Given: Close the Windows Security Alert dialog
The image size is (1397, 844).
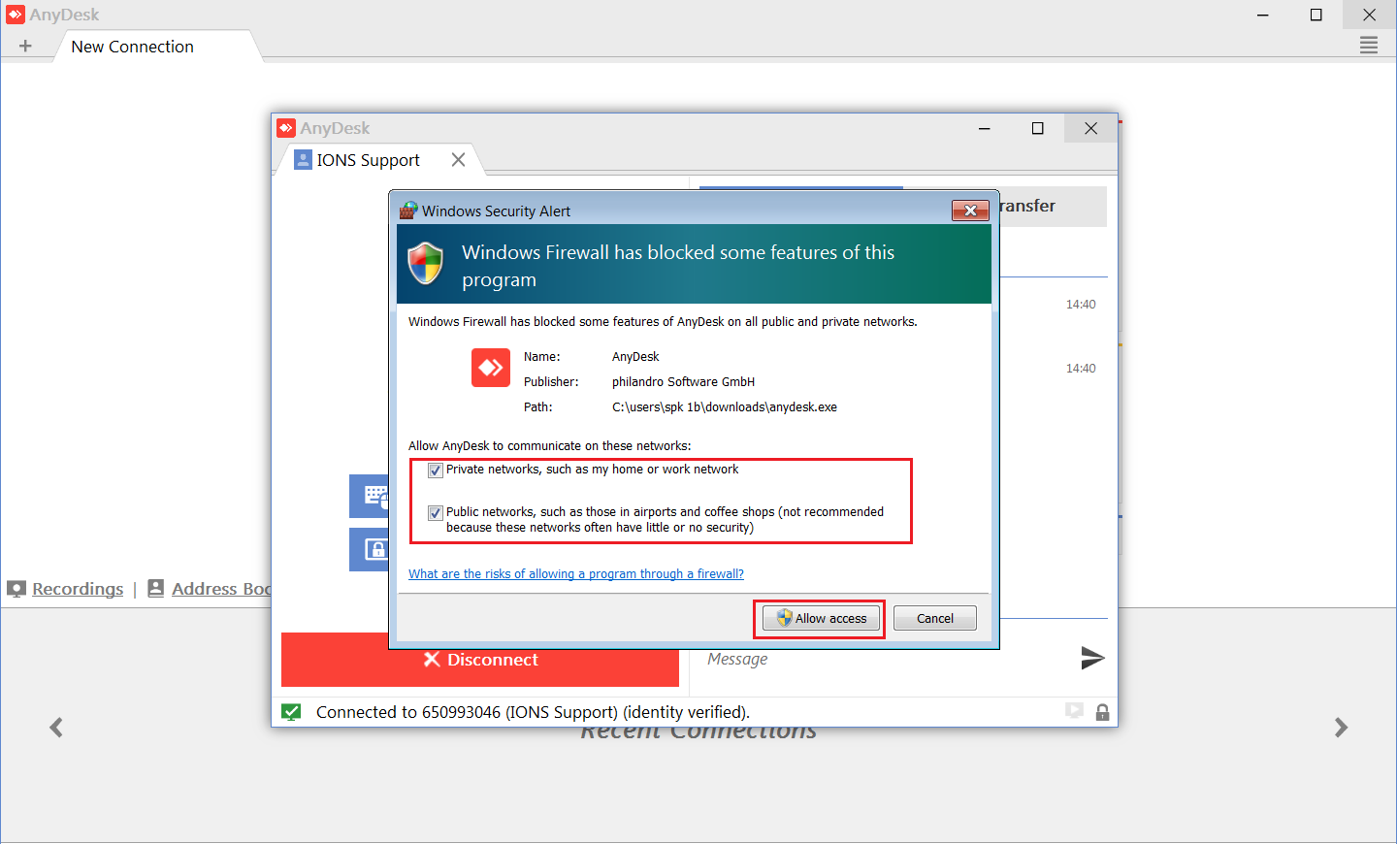Looking at the screenshot, I should tap(970, 211).
